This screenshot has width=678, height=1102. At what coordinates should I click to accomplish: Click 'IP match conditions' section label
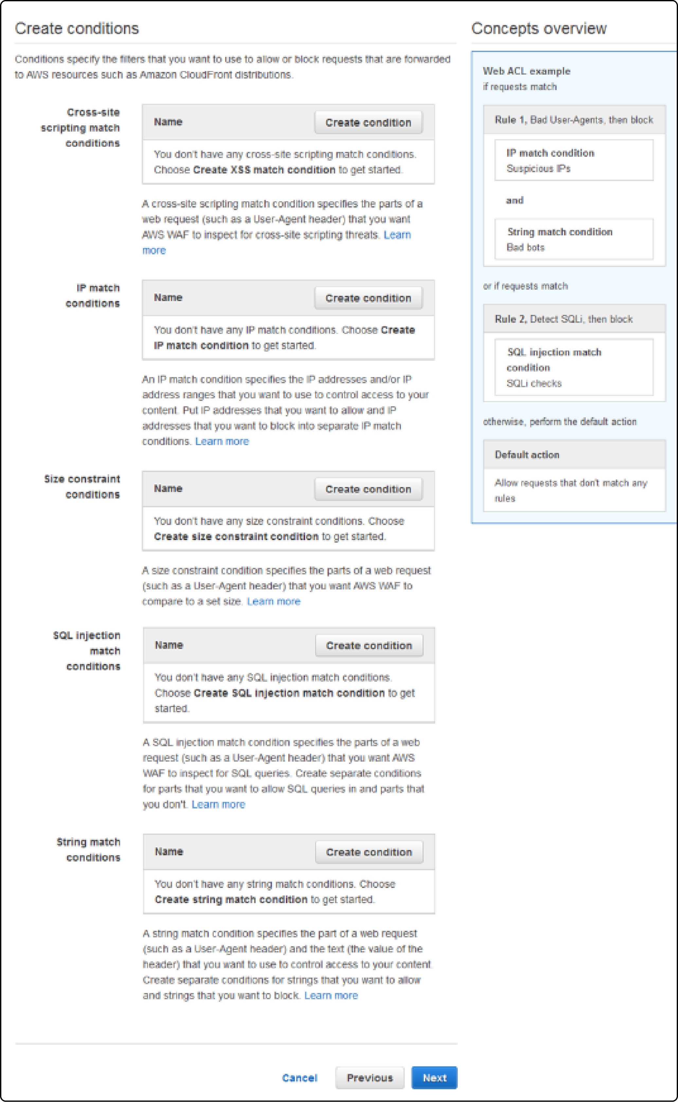coord(93,296)
